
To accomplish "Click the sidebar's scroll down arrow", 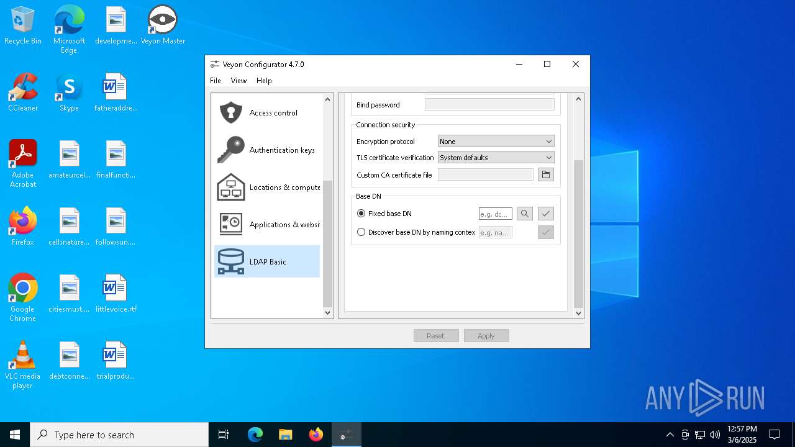I will pos(328,313).
